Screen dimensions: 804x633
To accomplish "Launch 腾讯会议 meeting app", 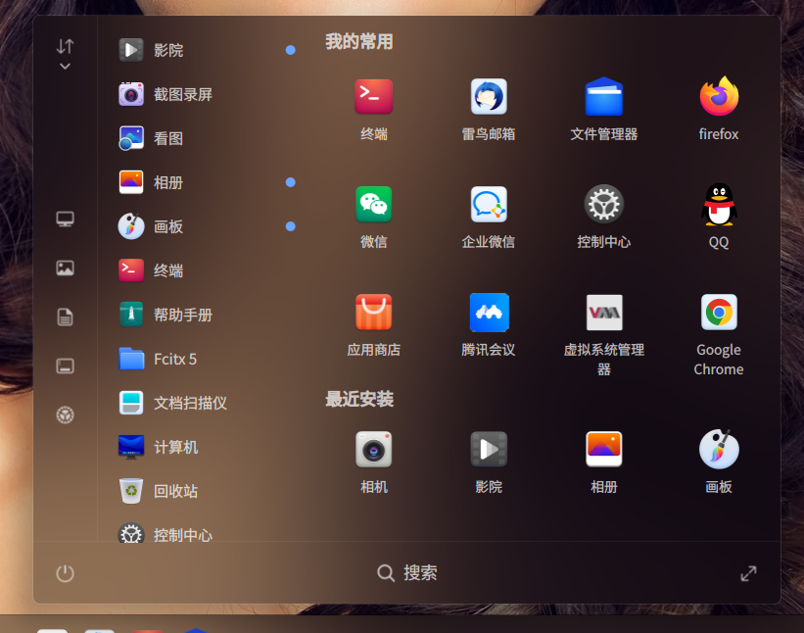I will click(x=489, y=312).
